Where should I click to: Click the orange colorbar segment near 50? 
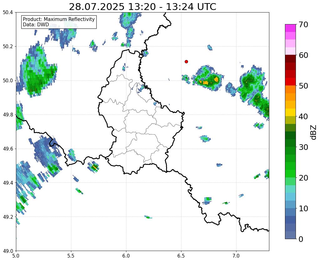[x=290, y=90]
